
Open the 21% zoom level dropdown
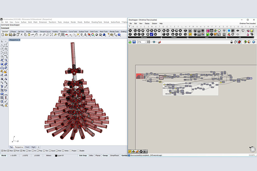[x=145, y=42]
